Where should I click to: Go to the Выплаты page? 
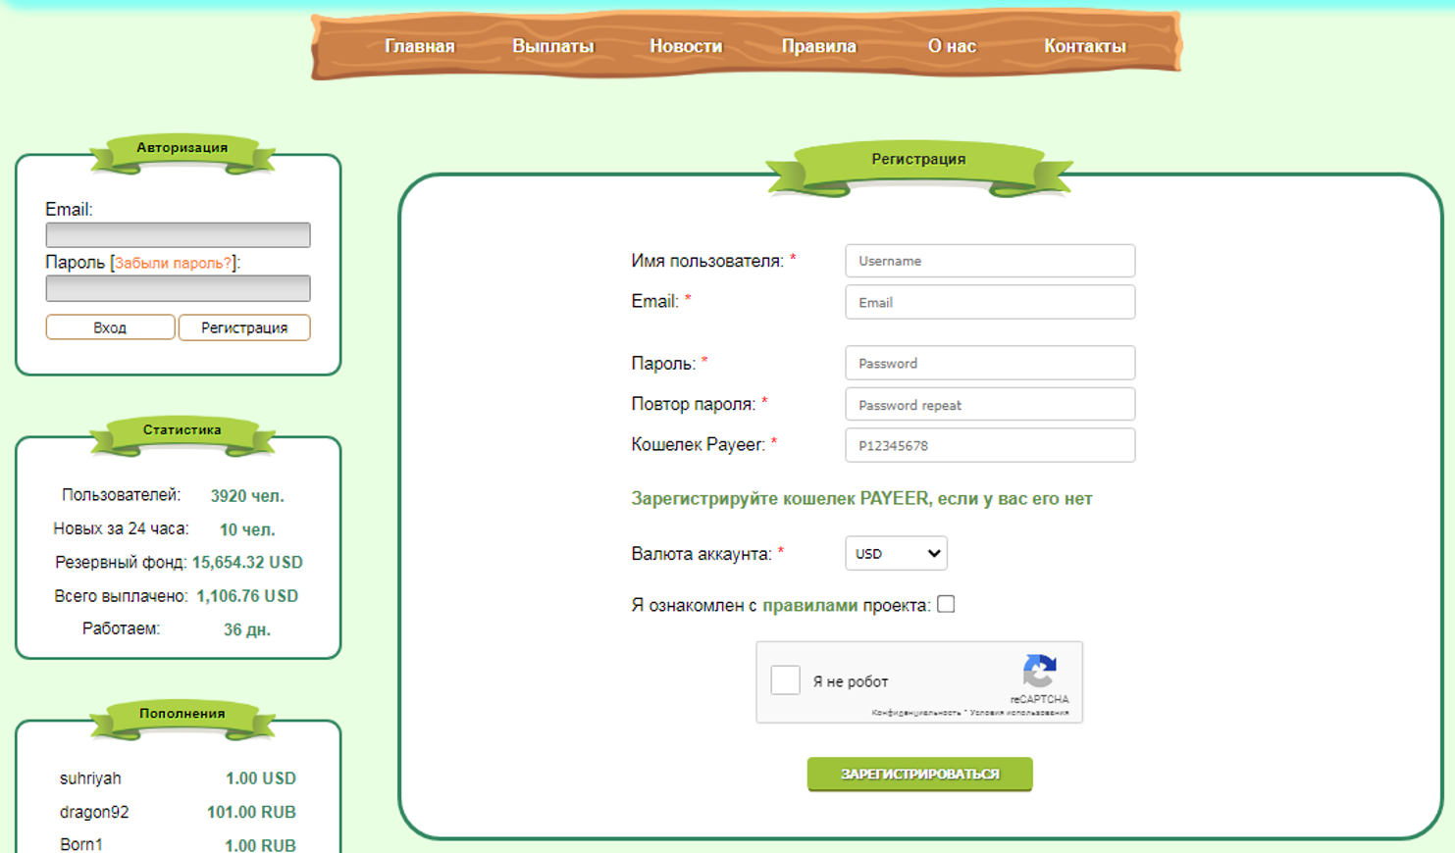(x=552, y=46)
